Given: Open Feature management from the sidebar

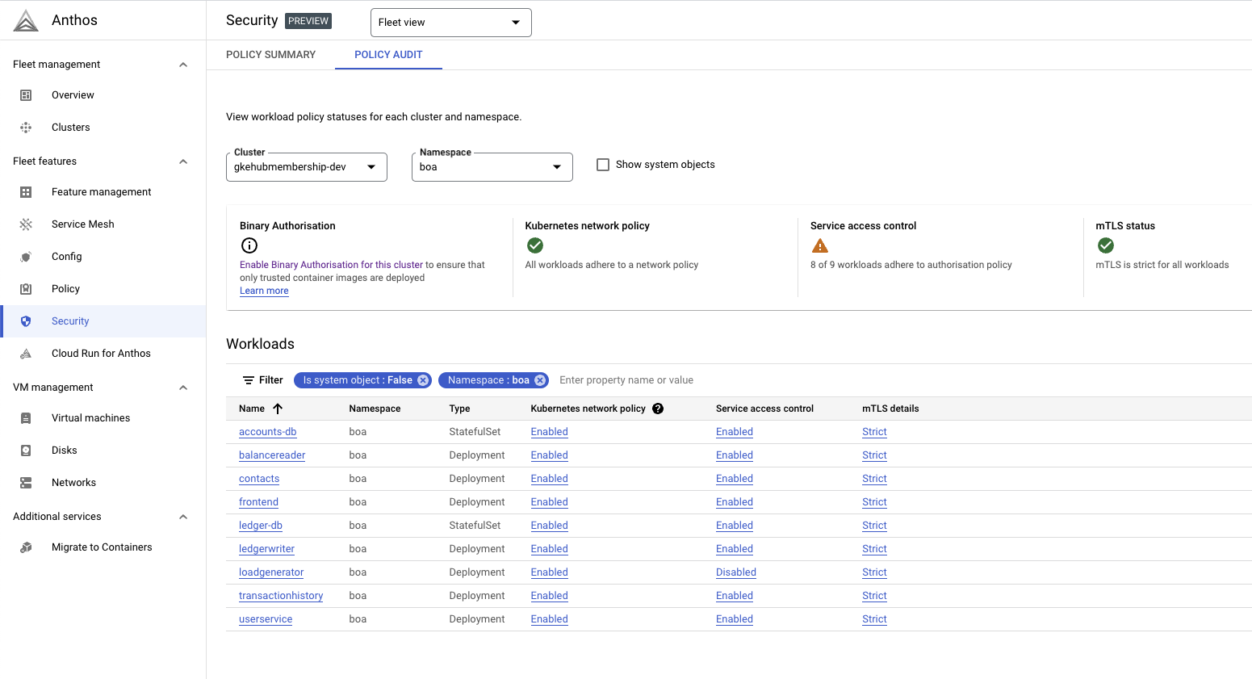Looking at the screenshot, I should point(27,191).
